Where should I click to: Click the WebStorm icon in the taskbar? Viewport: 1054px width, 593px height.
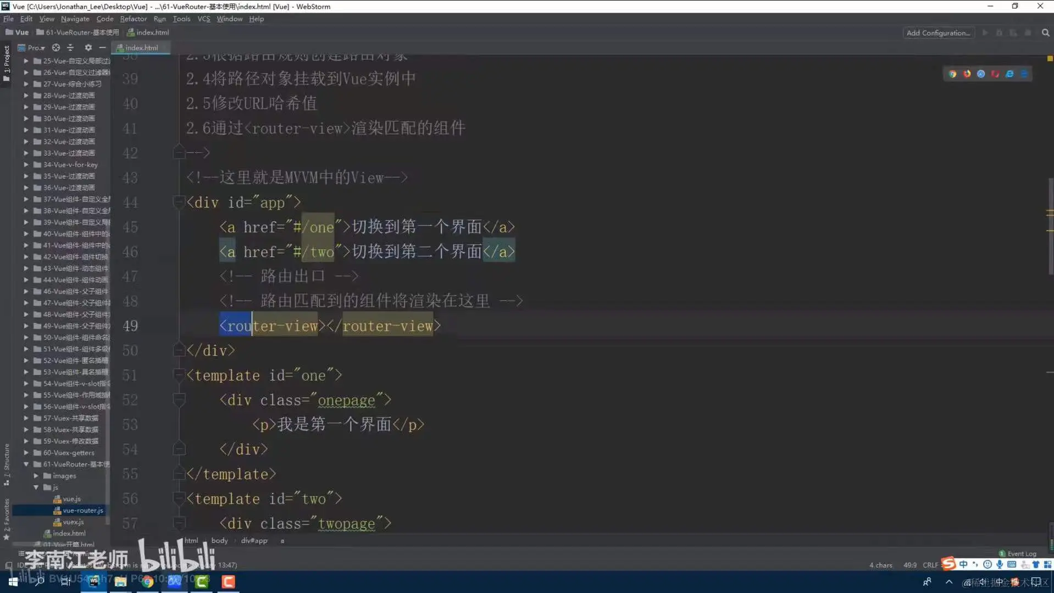[x=93, y=582]
